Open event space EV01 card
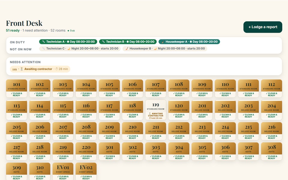288x180 pixels. coord(63,171)
